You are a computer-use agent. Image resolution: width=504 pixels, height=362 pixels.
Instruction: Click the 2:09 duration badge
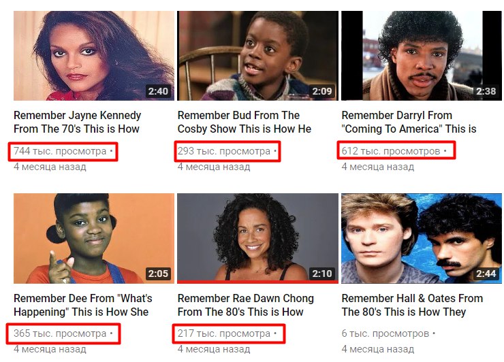pyautogui.click(x=322, y=91)
